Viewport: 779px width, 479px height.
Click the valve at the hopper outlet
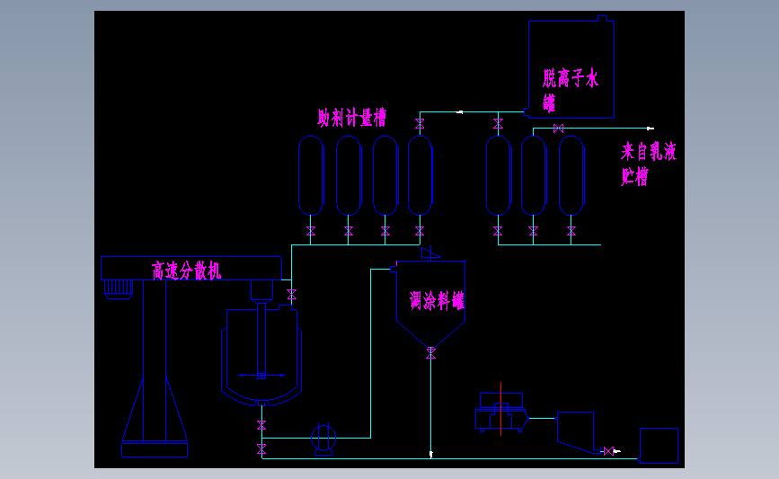[608, 451]
